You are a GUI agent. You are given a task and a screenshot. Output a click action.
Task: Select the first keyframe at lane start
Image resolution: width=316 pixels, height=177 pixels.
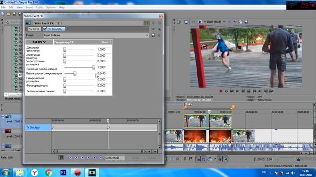pyautogui.click(x=53, y=128)
